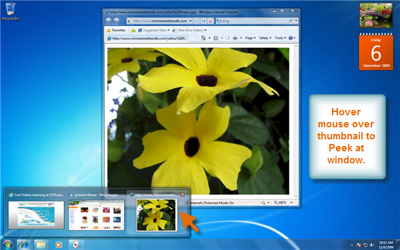Expand the Feeds dropdown arrow
The height and width of the screenshot is (250, 400).
pos(222,38)
